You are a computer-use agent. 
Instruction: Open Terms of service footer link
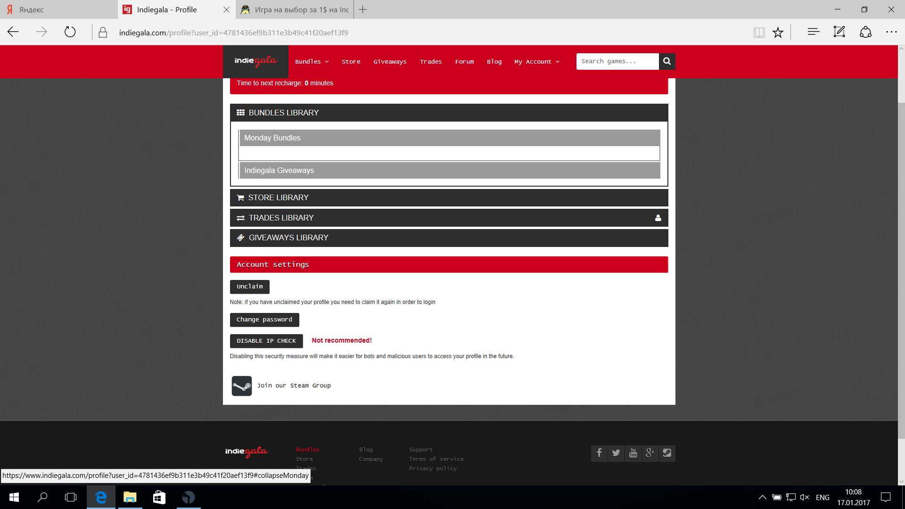(436, 459)
